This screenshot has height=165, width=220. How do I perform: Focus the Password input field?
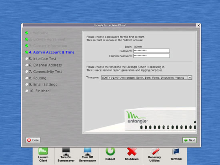point(151,51)
